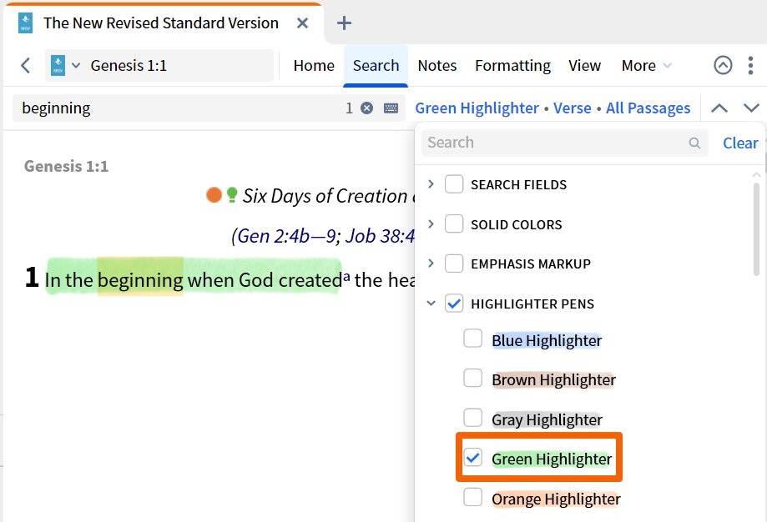Click verse number 1

pyautogui.click(x=32, y=277)
